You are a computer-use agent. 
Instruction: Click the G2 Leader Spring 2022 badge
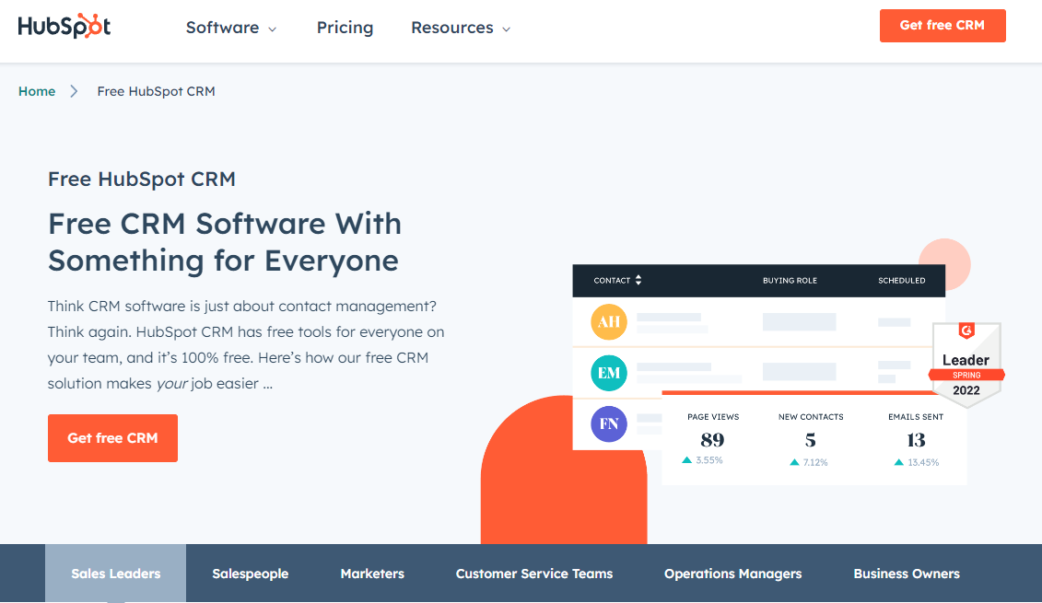coord(966,364)
